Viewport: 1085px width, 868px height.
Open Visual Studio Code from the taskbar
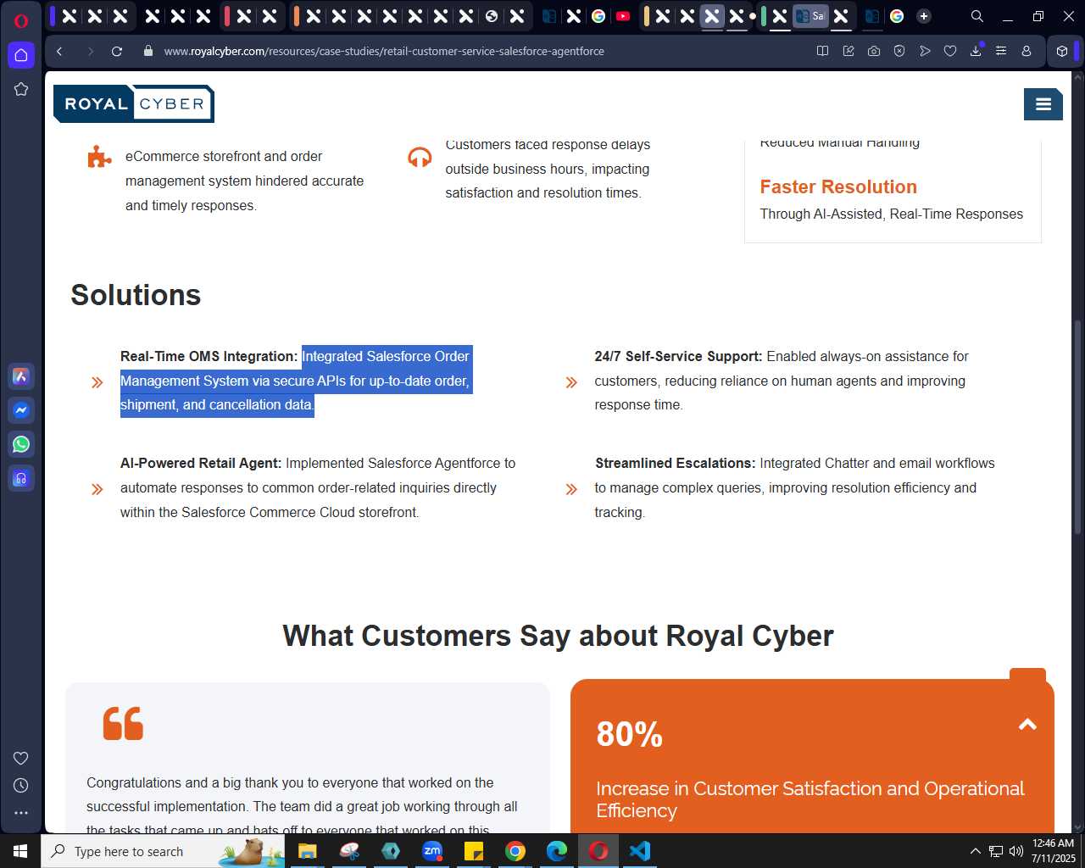(x=640, y=851)
